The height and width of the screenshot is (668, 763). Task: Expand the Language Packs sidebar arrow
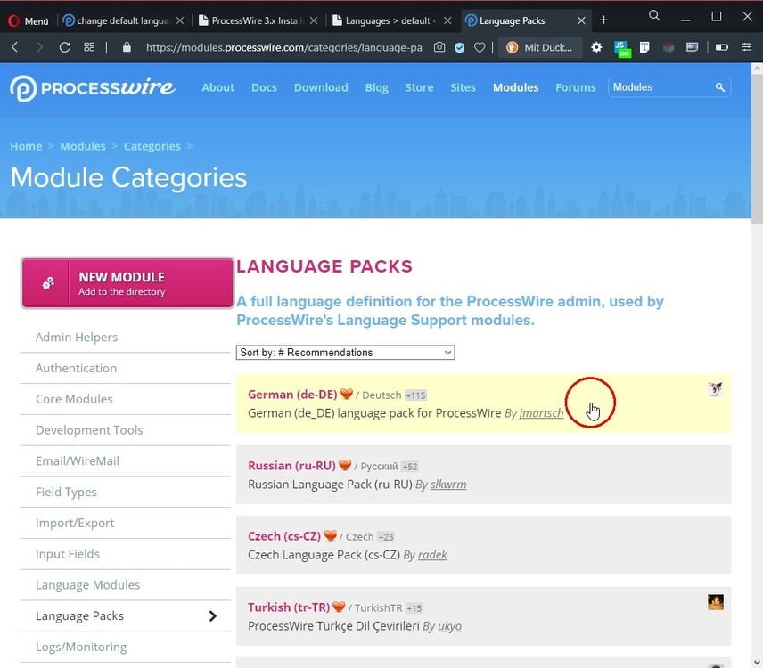coord(212,616)
